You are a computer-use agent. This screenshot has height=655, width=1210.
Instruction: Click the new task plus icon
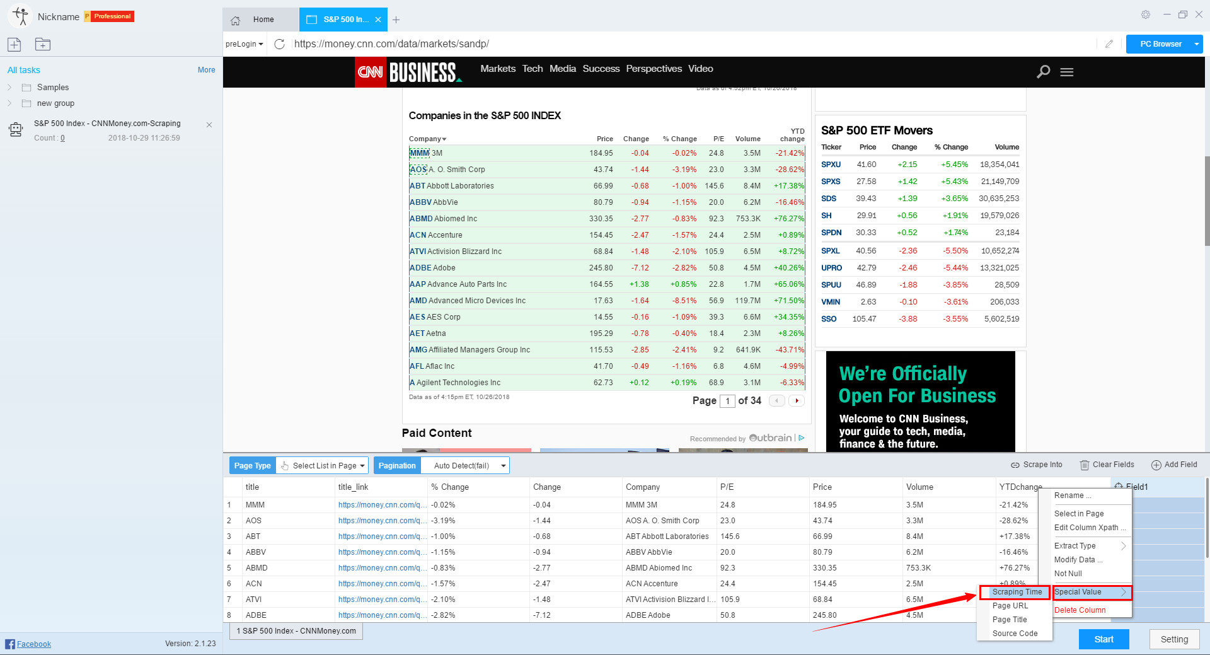point(14,44)
